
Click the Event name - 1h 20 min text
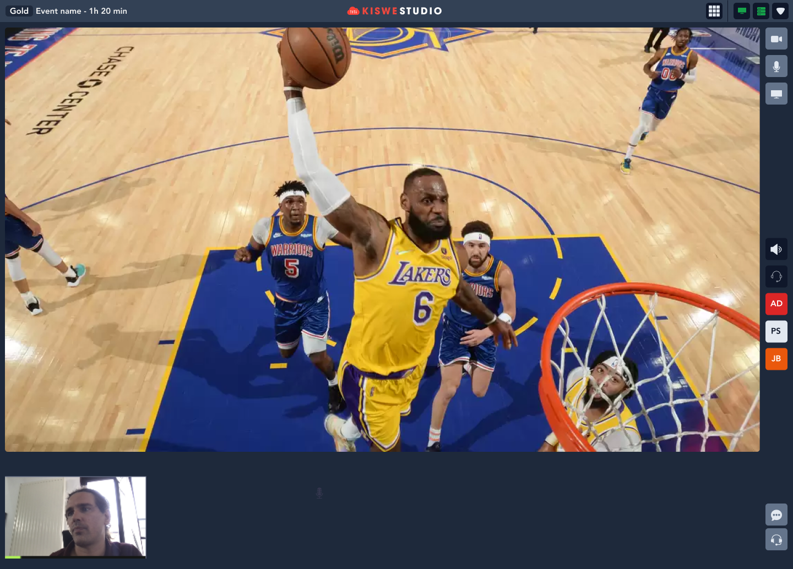pyautogui.click(x=82, y=11)
